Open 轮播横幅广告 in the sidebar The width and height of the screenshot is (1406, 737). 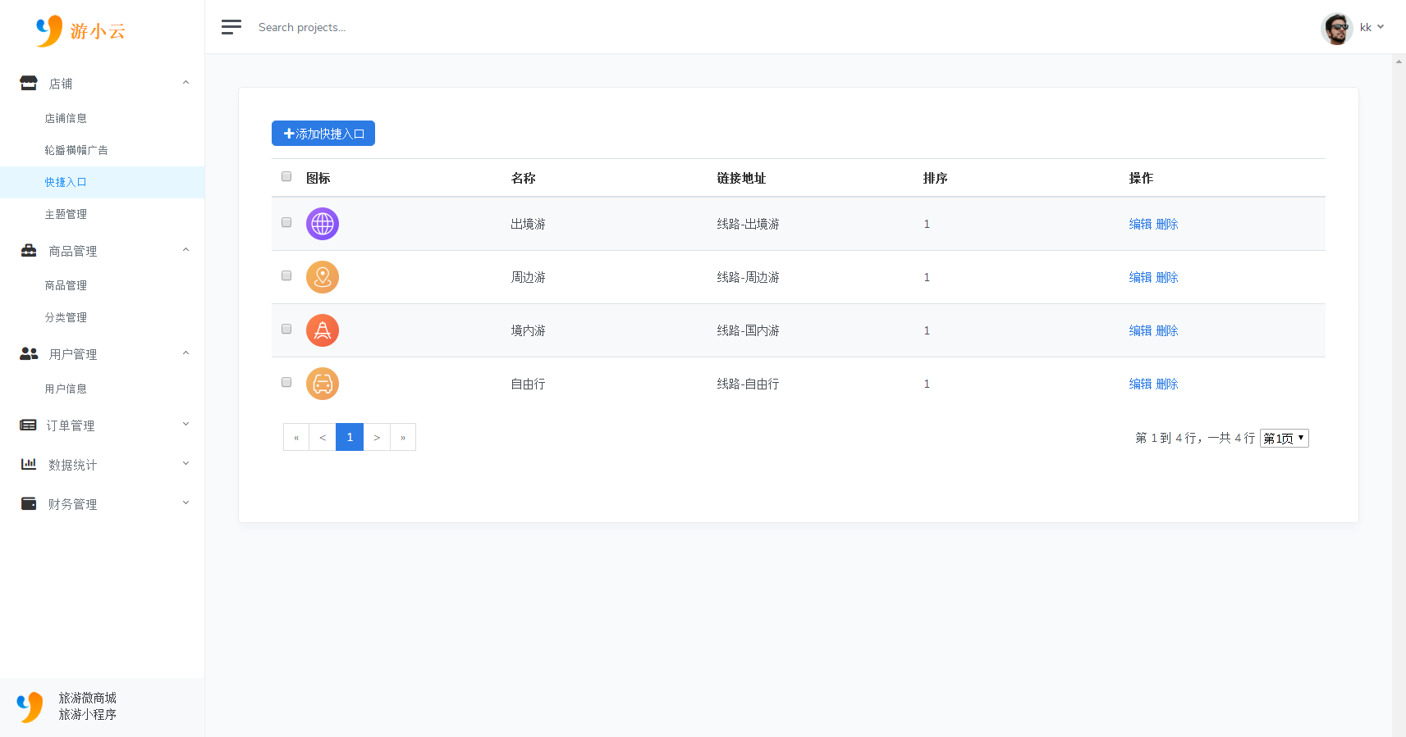pyautogui.click(x=76, y=150)
